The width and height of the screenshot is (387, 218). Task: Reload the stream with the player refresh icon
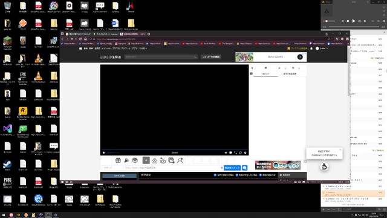pyautogui.click(x=240, y=153)
